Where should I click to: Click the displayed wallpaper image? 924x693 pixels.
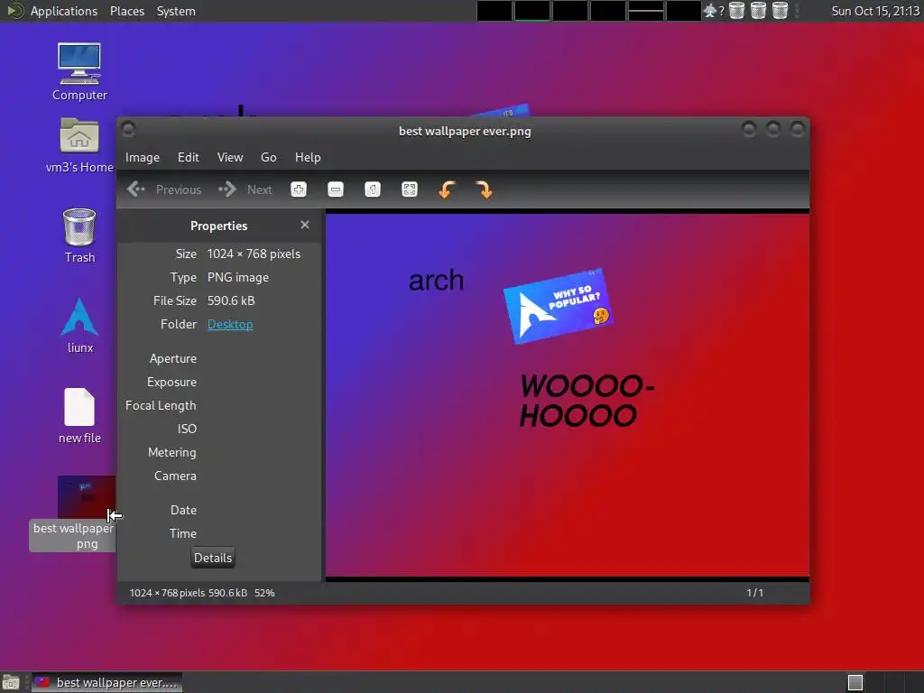tap(568, 395)
